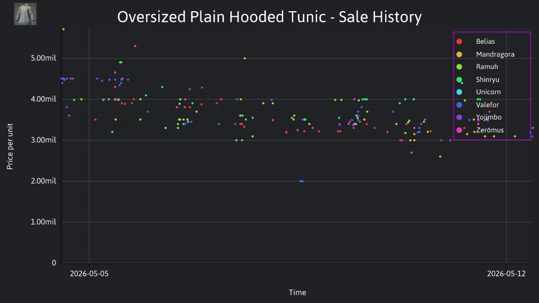Select the topmost yellow Mandragora data point
This screenshot has width=539, height=303.
63,29
